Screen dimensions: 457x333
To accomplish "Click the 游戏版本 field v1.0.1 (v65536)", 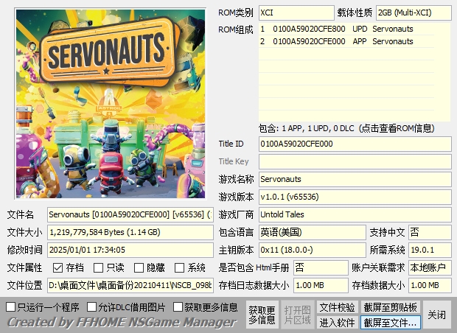I will [x=355, y=197].
